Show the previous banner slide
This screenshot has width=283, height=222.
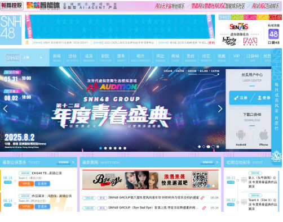(x=5, y=108)
